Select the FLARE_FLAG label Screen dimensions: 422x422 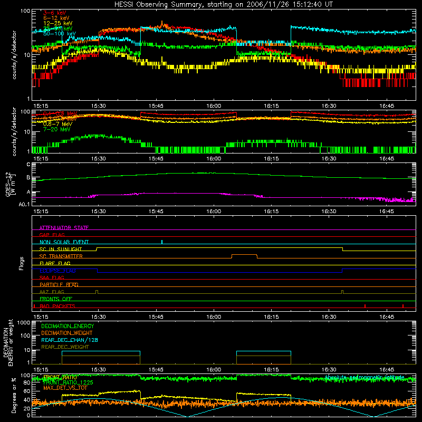coord(55,263)
